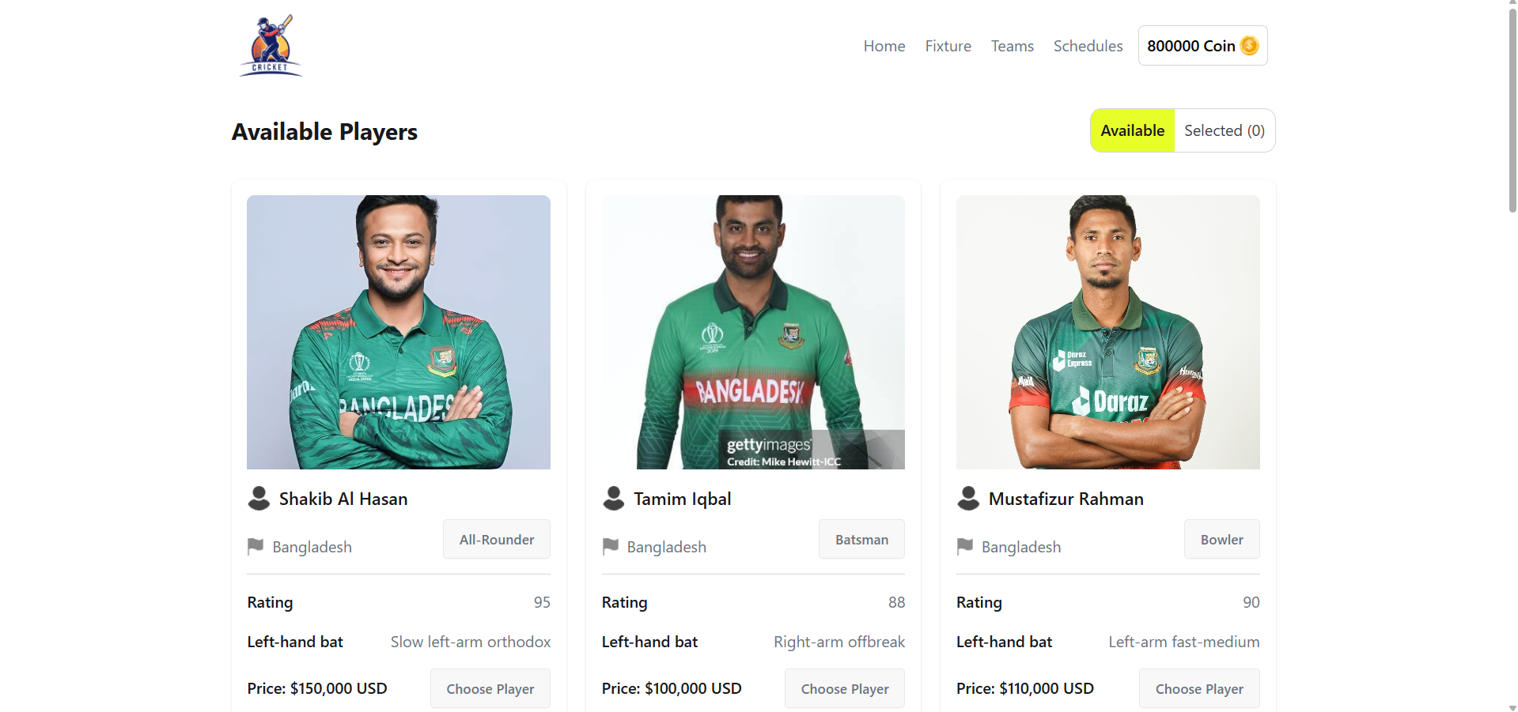The height and width of the screenshot is (712, 1518).
Task: Navigate to Schedules
Action: point(1088,46)
